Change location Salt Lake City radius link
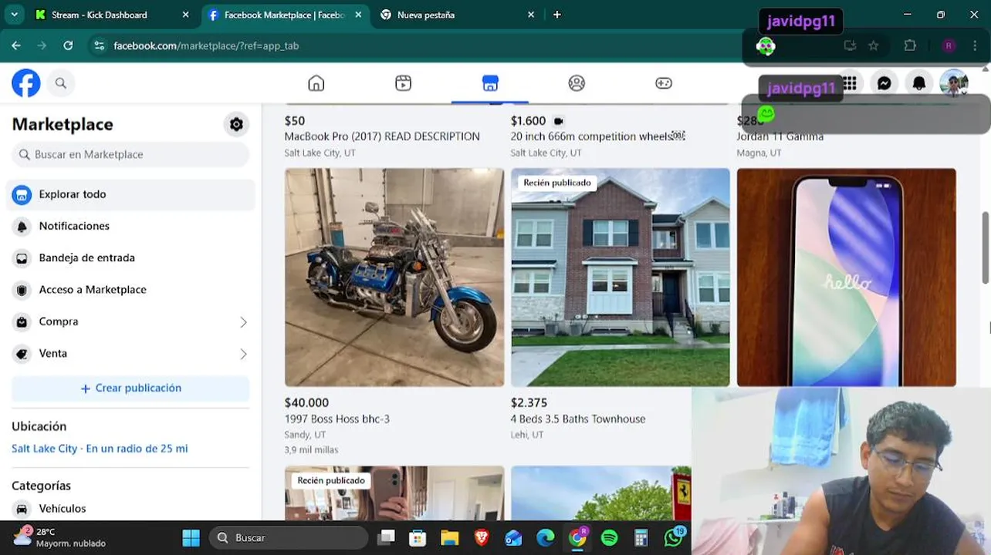The width and height of the screenshot is (991, 555). tap(100, 449)
